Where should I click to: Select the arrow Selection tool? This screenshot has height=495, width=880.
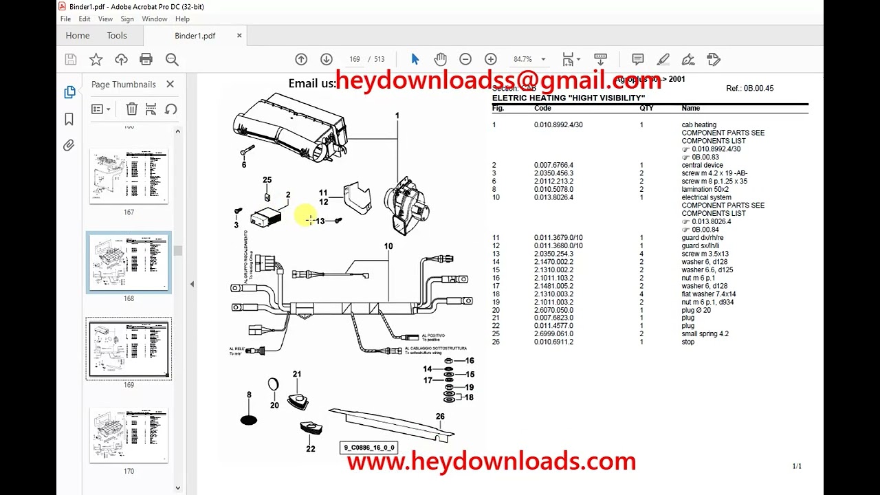point(415,60)
